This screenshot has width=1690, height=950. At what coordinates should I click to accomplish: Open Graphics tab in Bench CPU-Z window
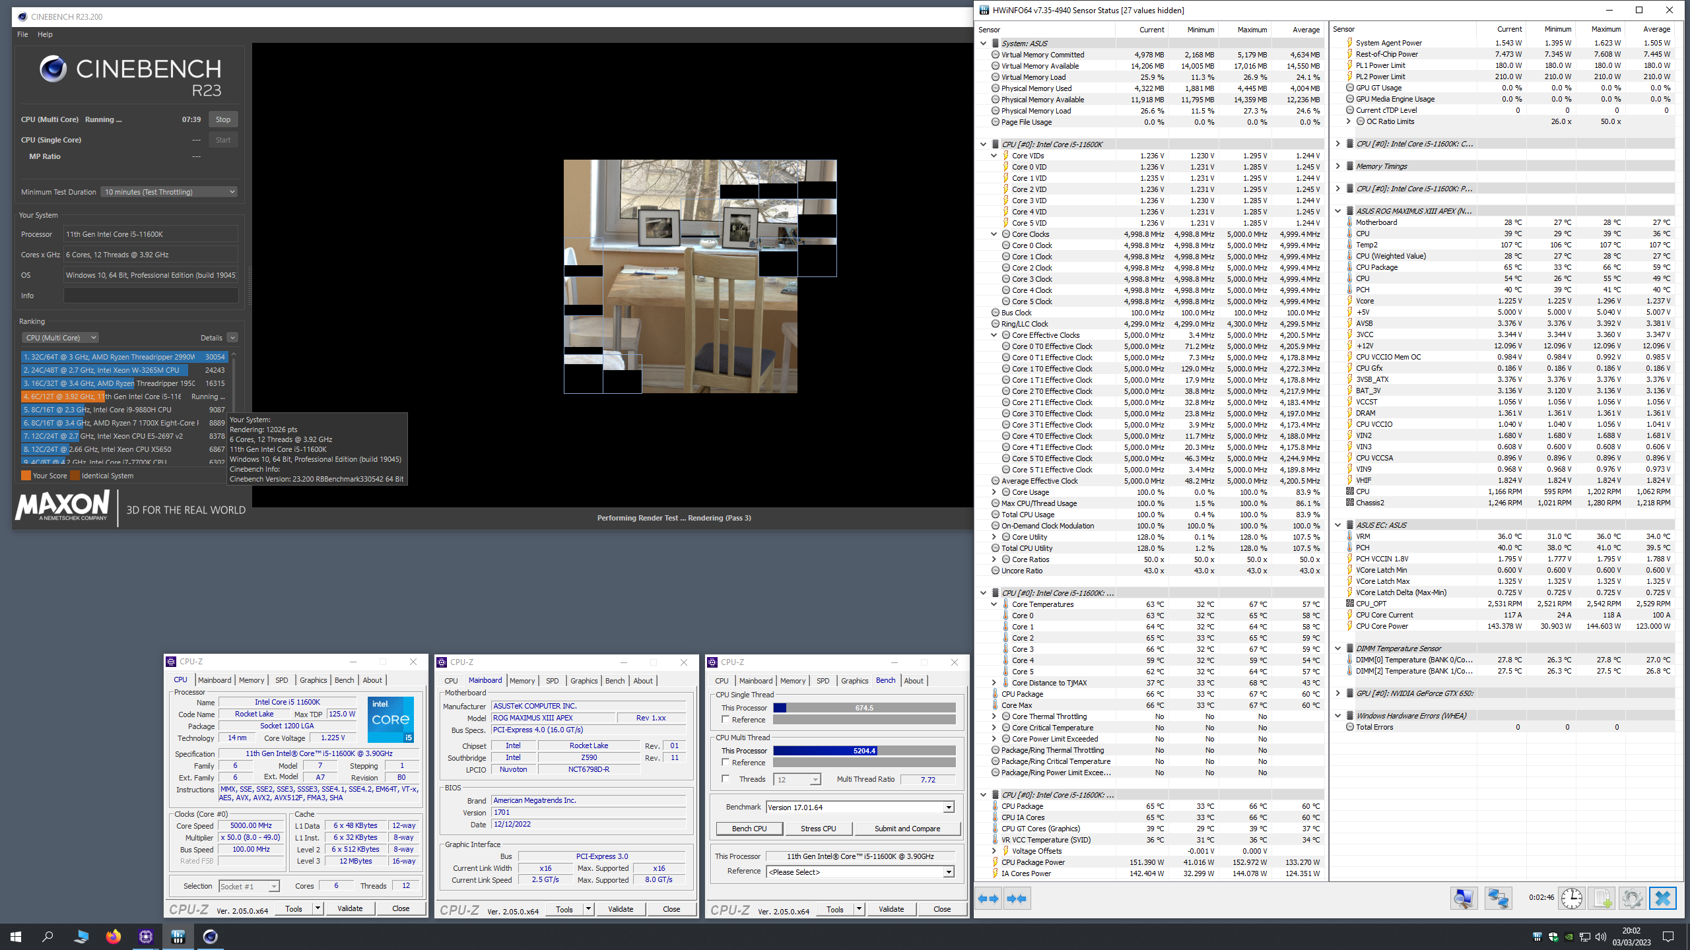click(855, 681)
